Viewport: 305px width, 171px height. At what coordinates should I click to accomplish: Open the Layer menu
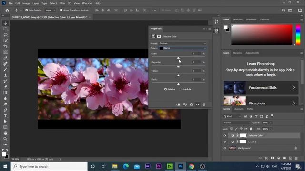pyautogui.click(x=35, y=3)
